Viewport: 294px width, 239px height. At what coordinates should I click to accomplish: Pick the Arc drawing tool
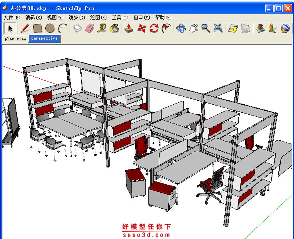click(62, 28)
